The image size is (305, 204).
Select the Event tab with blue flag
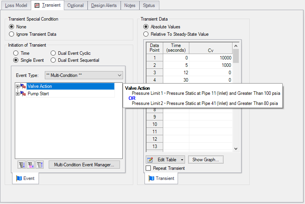click(25, 178)
